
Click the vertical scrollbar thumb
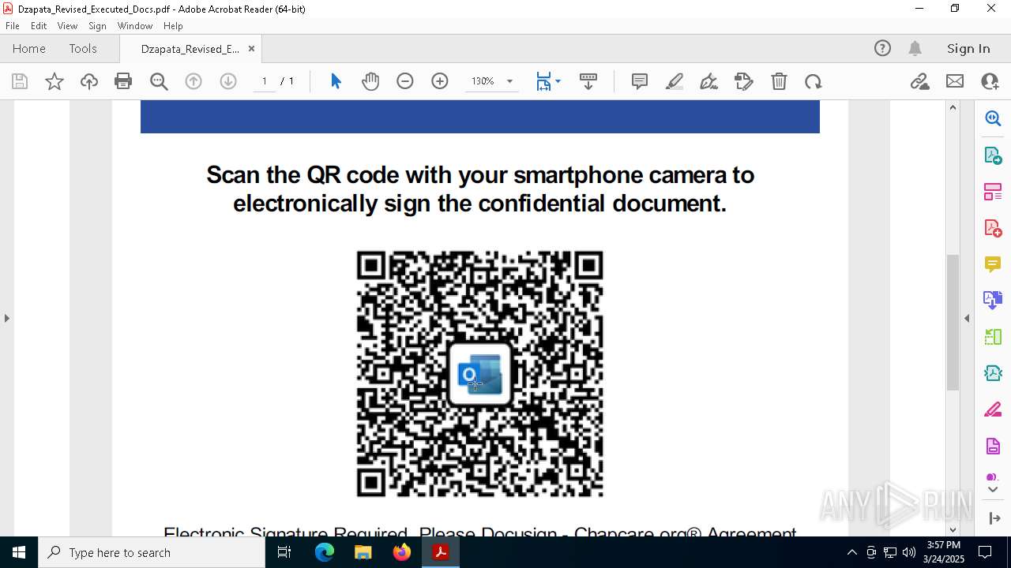[953, 322]
